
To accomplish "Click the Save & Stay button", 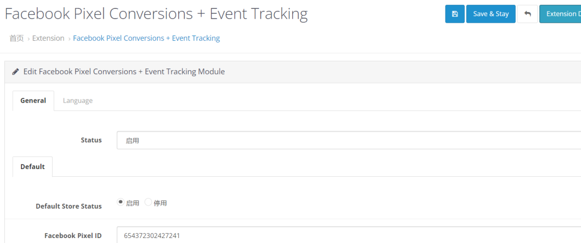I will pyautogui.click(x=491, y=14).
